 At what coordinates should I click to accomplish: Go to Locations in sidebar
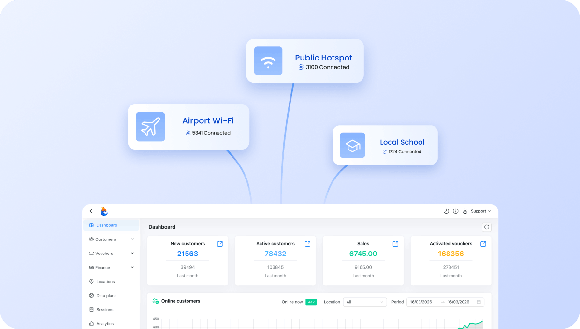[111, 281]
